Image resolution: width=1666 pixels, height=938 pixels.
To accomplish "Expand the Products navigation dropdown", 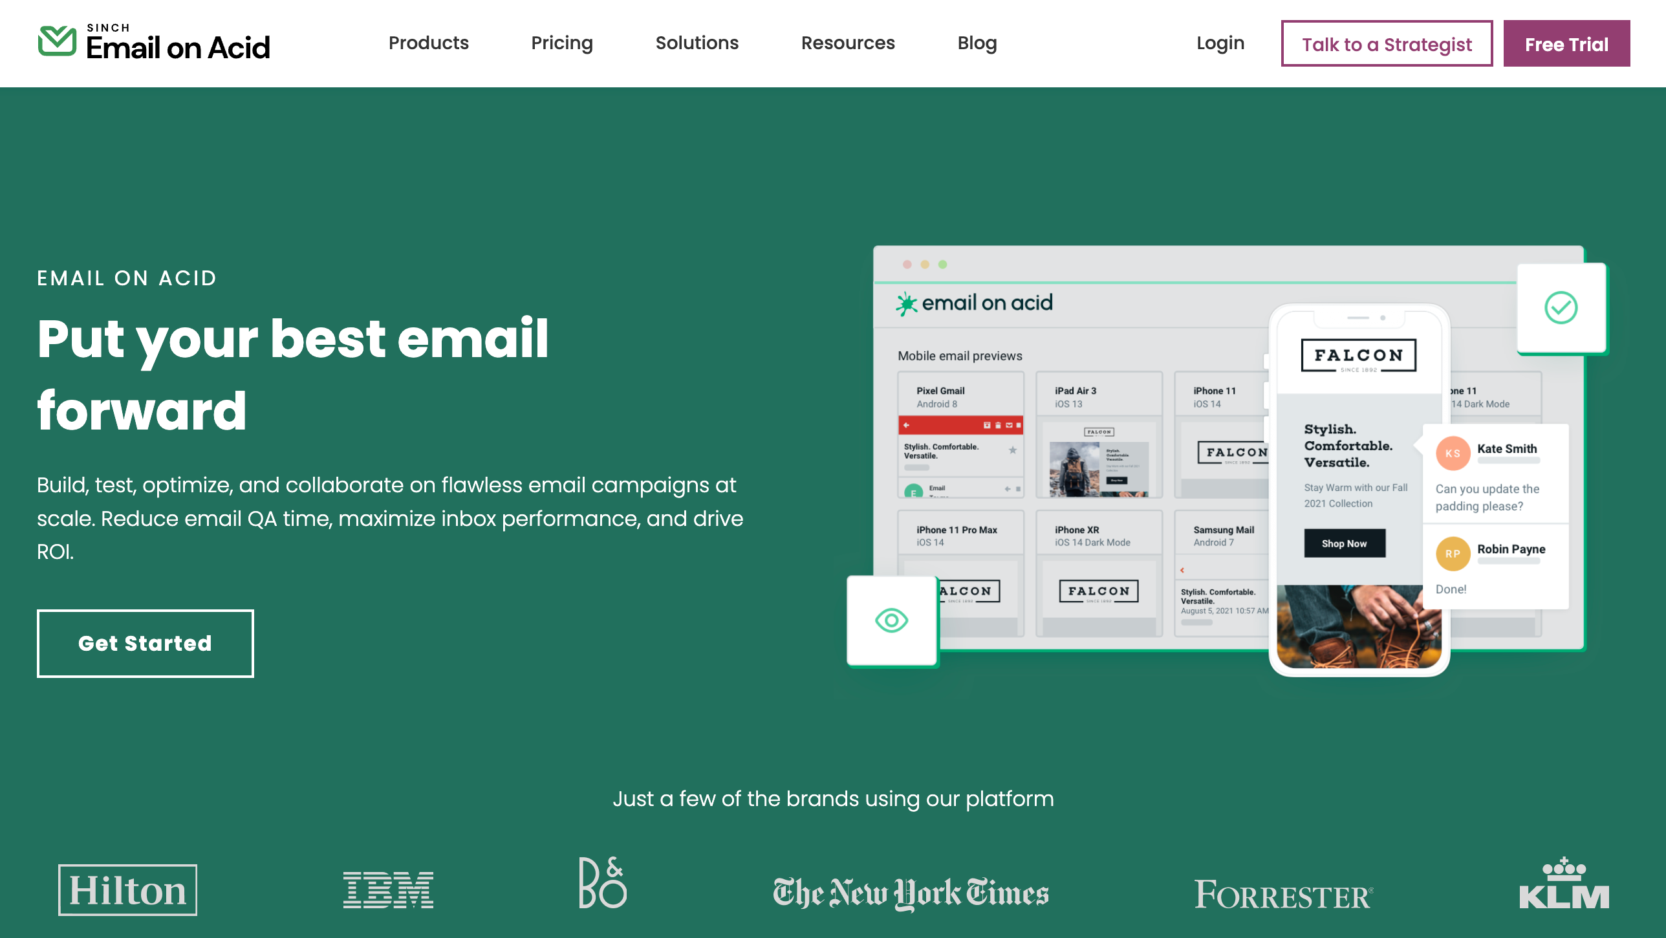I will coord(429,42).
